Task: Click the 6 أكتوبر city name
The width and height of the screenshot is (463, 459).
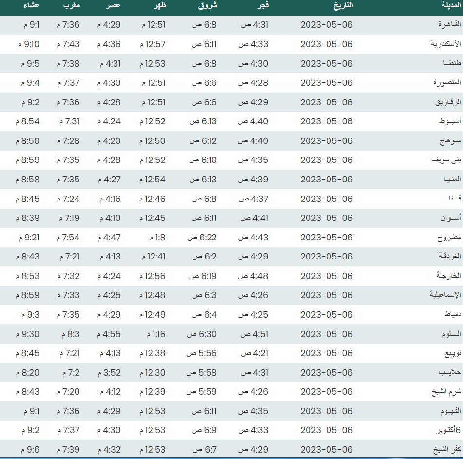Action: coord(444,431)
